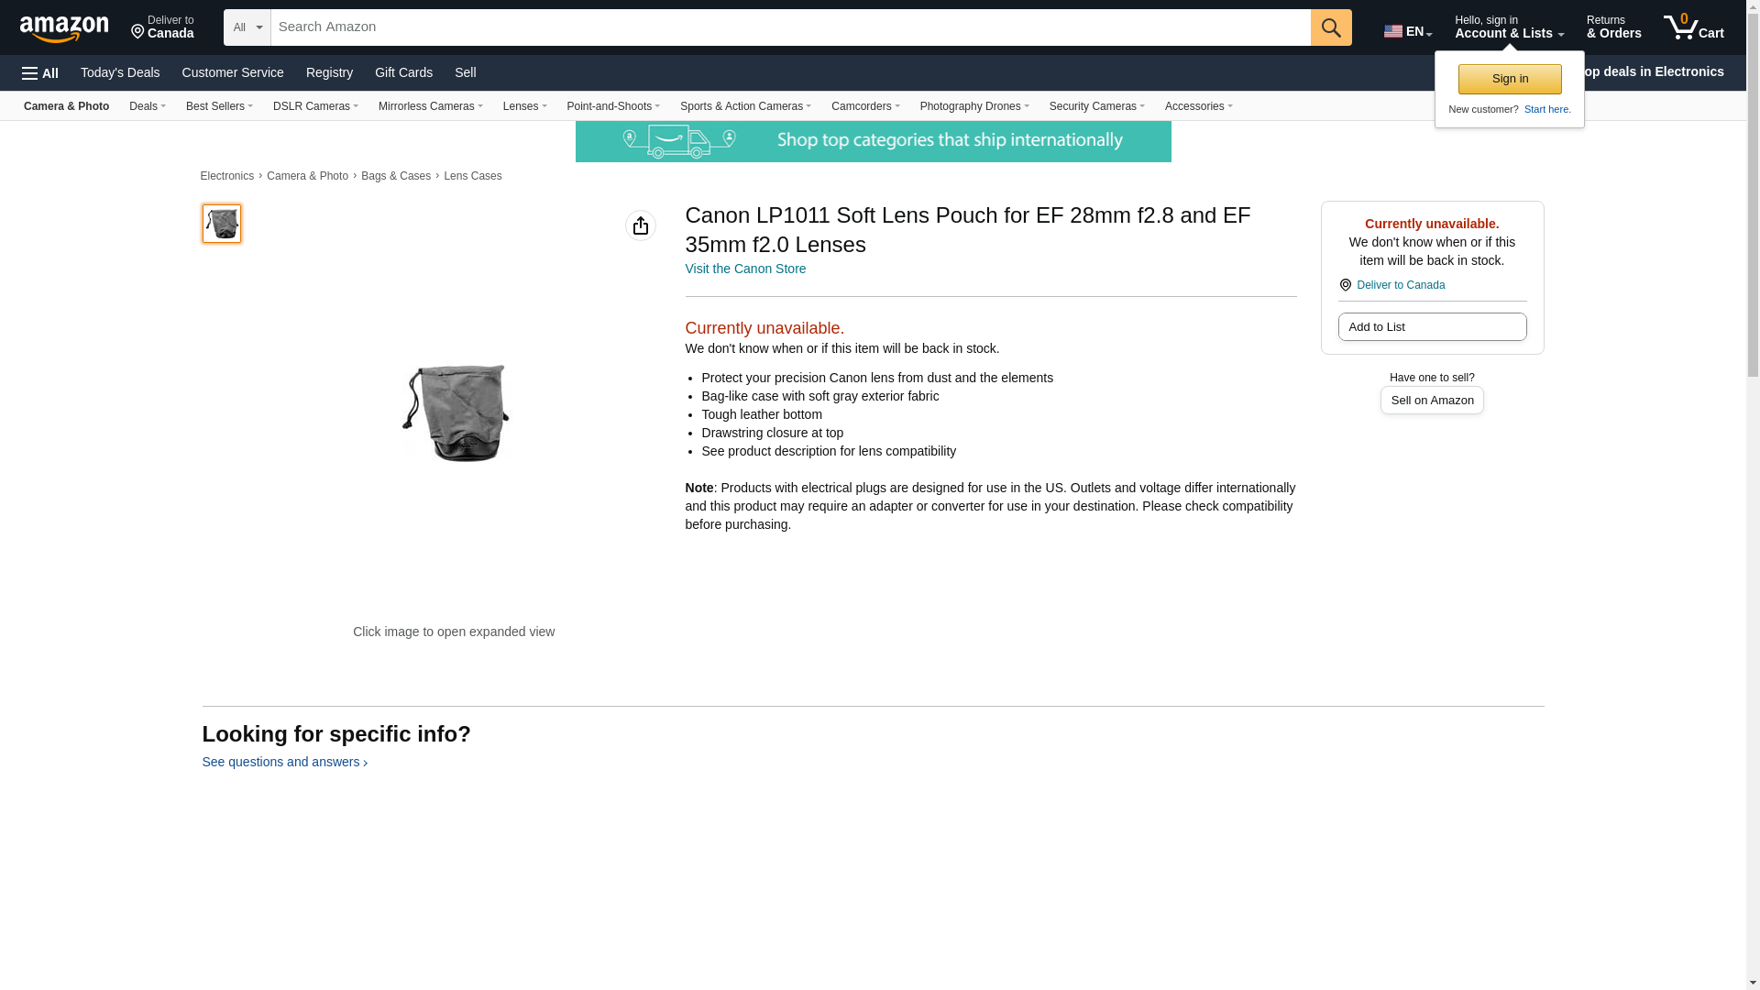The image size is (1760, 990).
Task: Open See questions and answers link
Action: [x=284, y=762]
